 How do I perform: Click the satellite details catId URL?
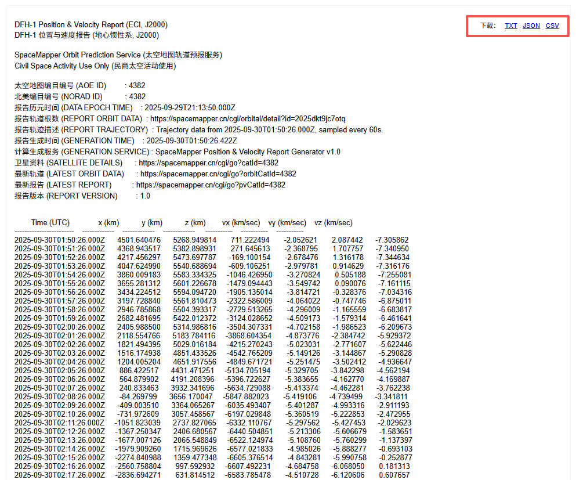[208, 163]
